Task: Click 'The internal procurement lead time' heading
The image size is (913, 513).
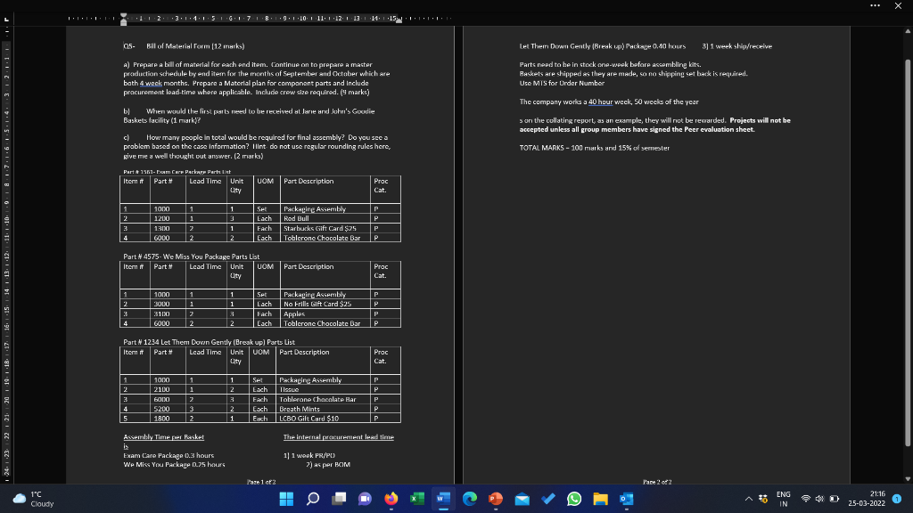Action: pyautogui.click(x=338, y=436)
